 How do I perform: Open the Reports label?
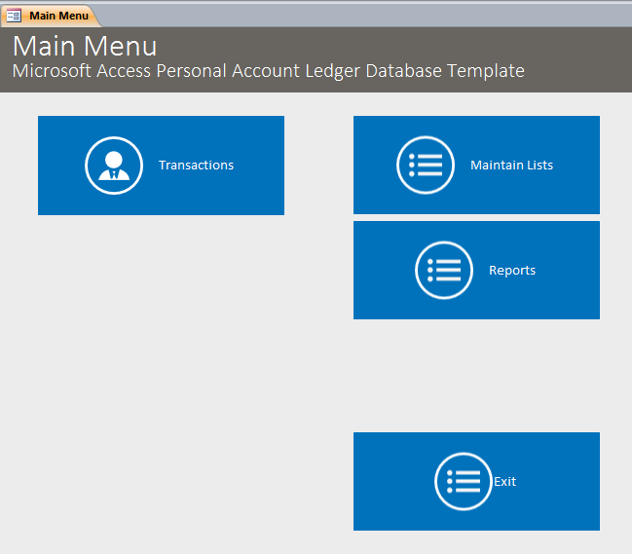[512, 271]
